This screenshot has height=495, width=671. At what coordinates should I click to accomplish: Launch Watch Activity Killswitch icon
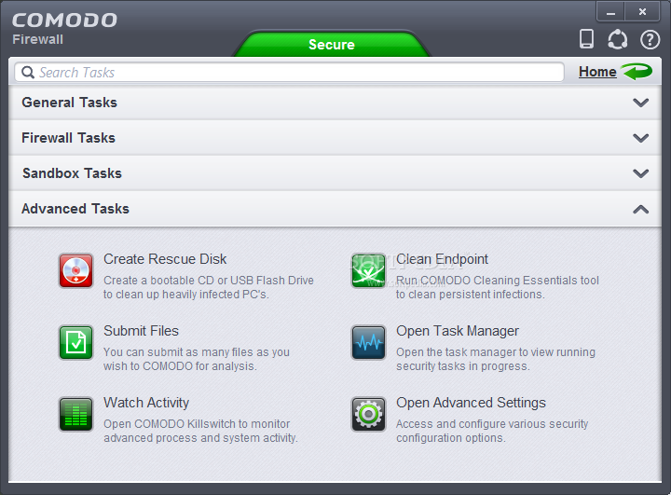[x=75, y=414]
